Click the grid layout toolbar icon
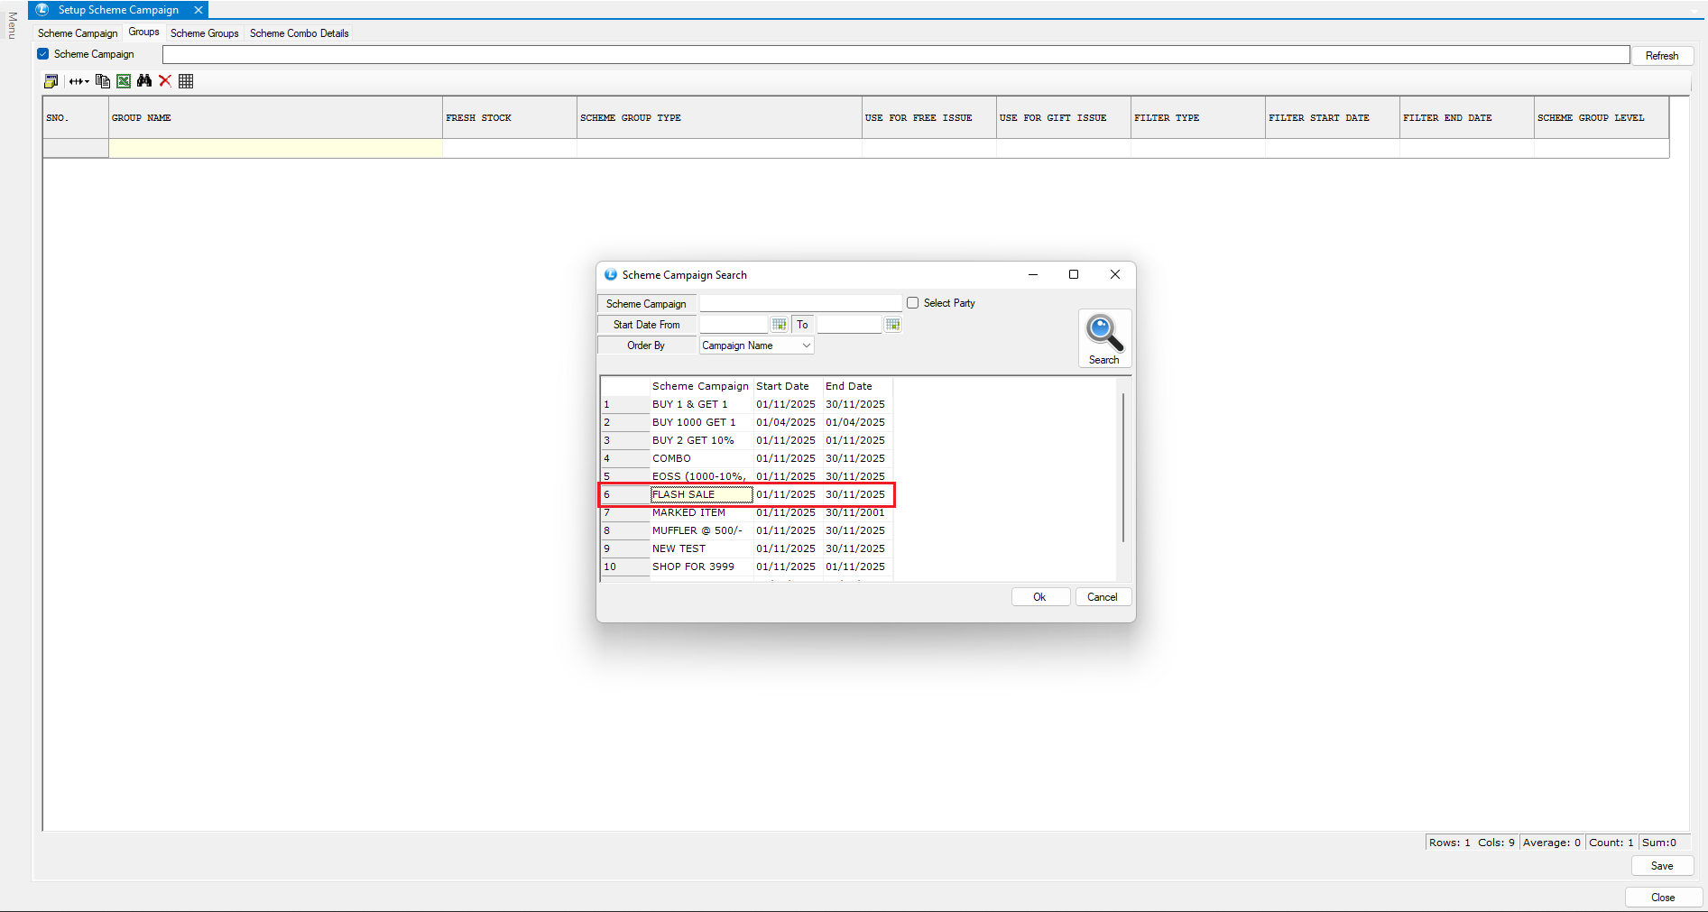1708x912 pixels. pos(186,81)
